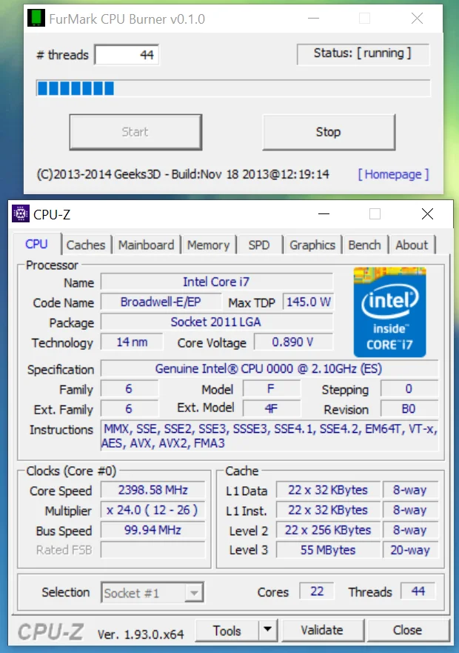Image resolution: width=459 pixels, height=653 pixels.
Task: Click the core voltage '0.890 V' value
Action: tap(293, 342)
